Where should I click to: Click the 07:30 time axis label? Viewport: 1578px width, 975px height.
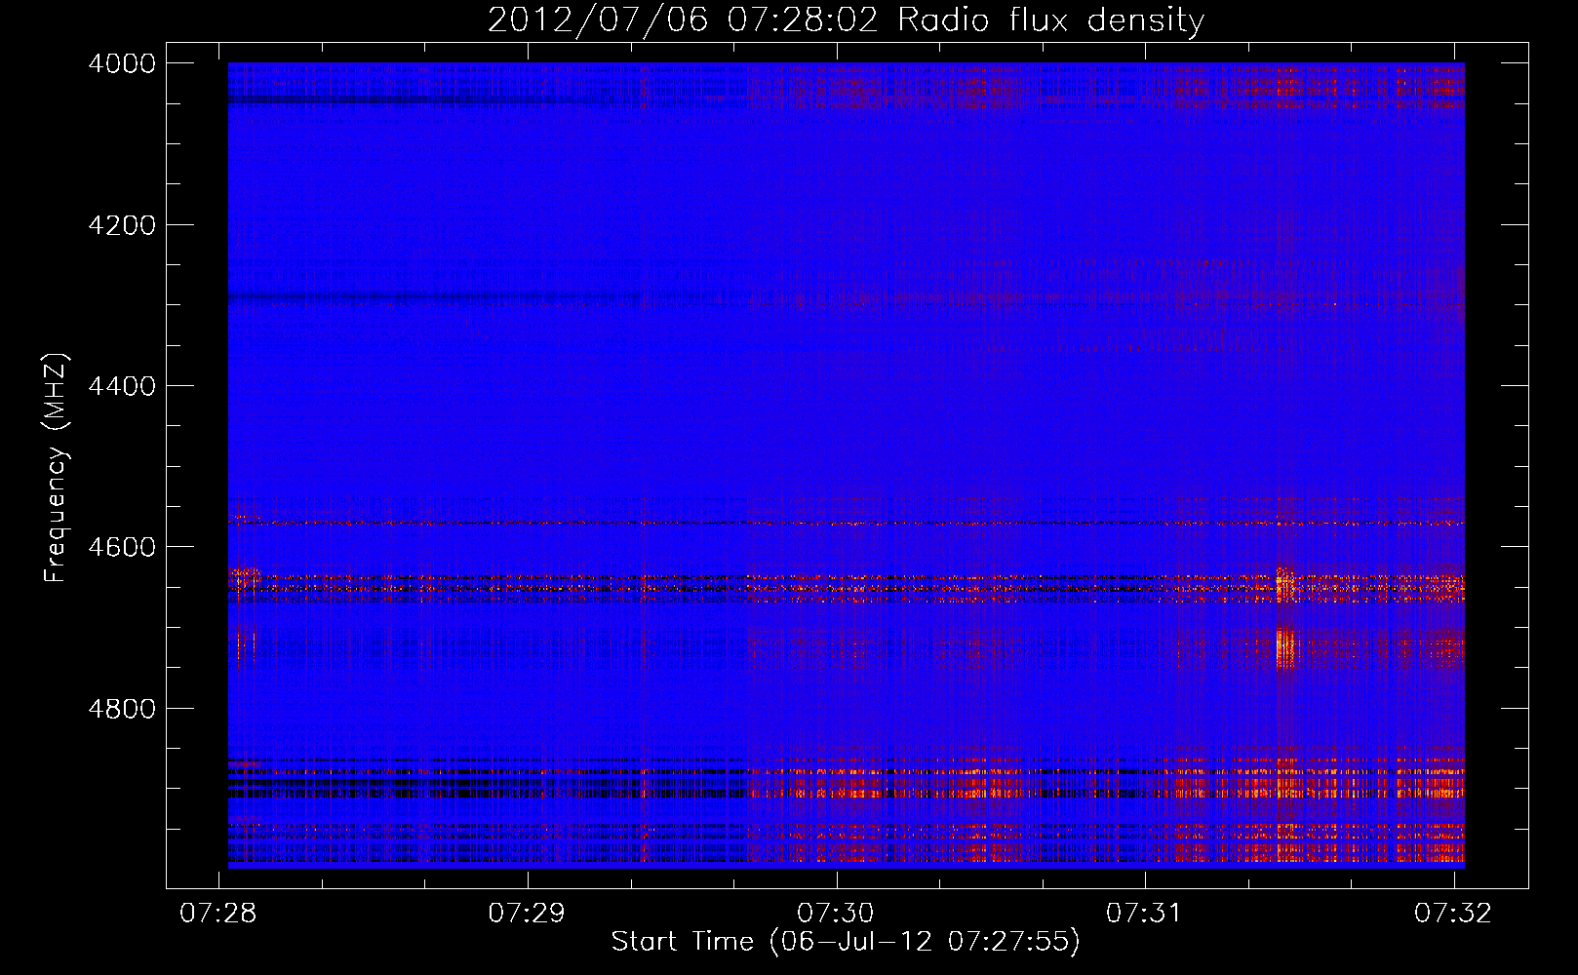pyautogui.click(x=836, y=913)
